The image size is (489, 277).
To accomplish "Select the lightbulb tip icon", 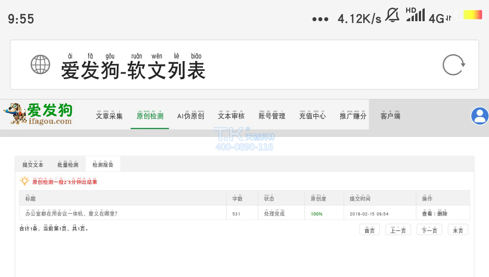I will pos(25,181).
